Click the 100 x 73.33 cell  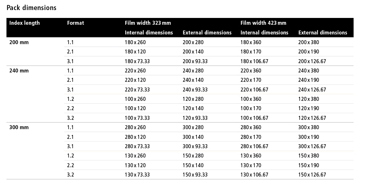tap(137, 118)
